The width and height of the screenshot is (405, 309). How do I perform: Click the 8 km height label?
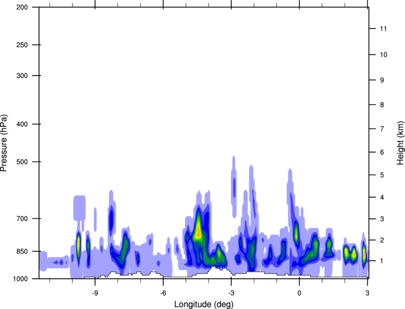382,105
